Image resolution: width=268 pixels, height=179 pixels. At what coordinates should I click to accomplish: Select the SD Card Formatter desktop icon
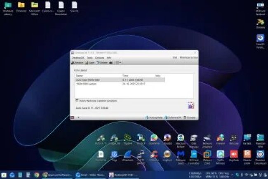click(194, 158)
